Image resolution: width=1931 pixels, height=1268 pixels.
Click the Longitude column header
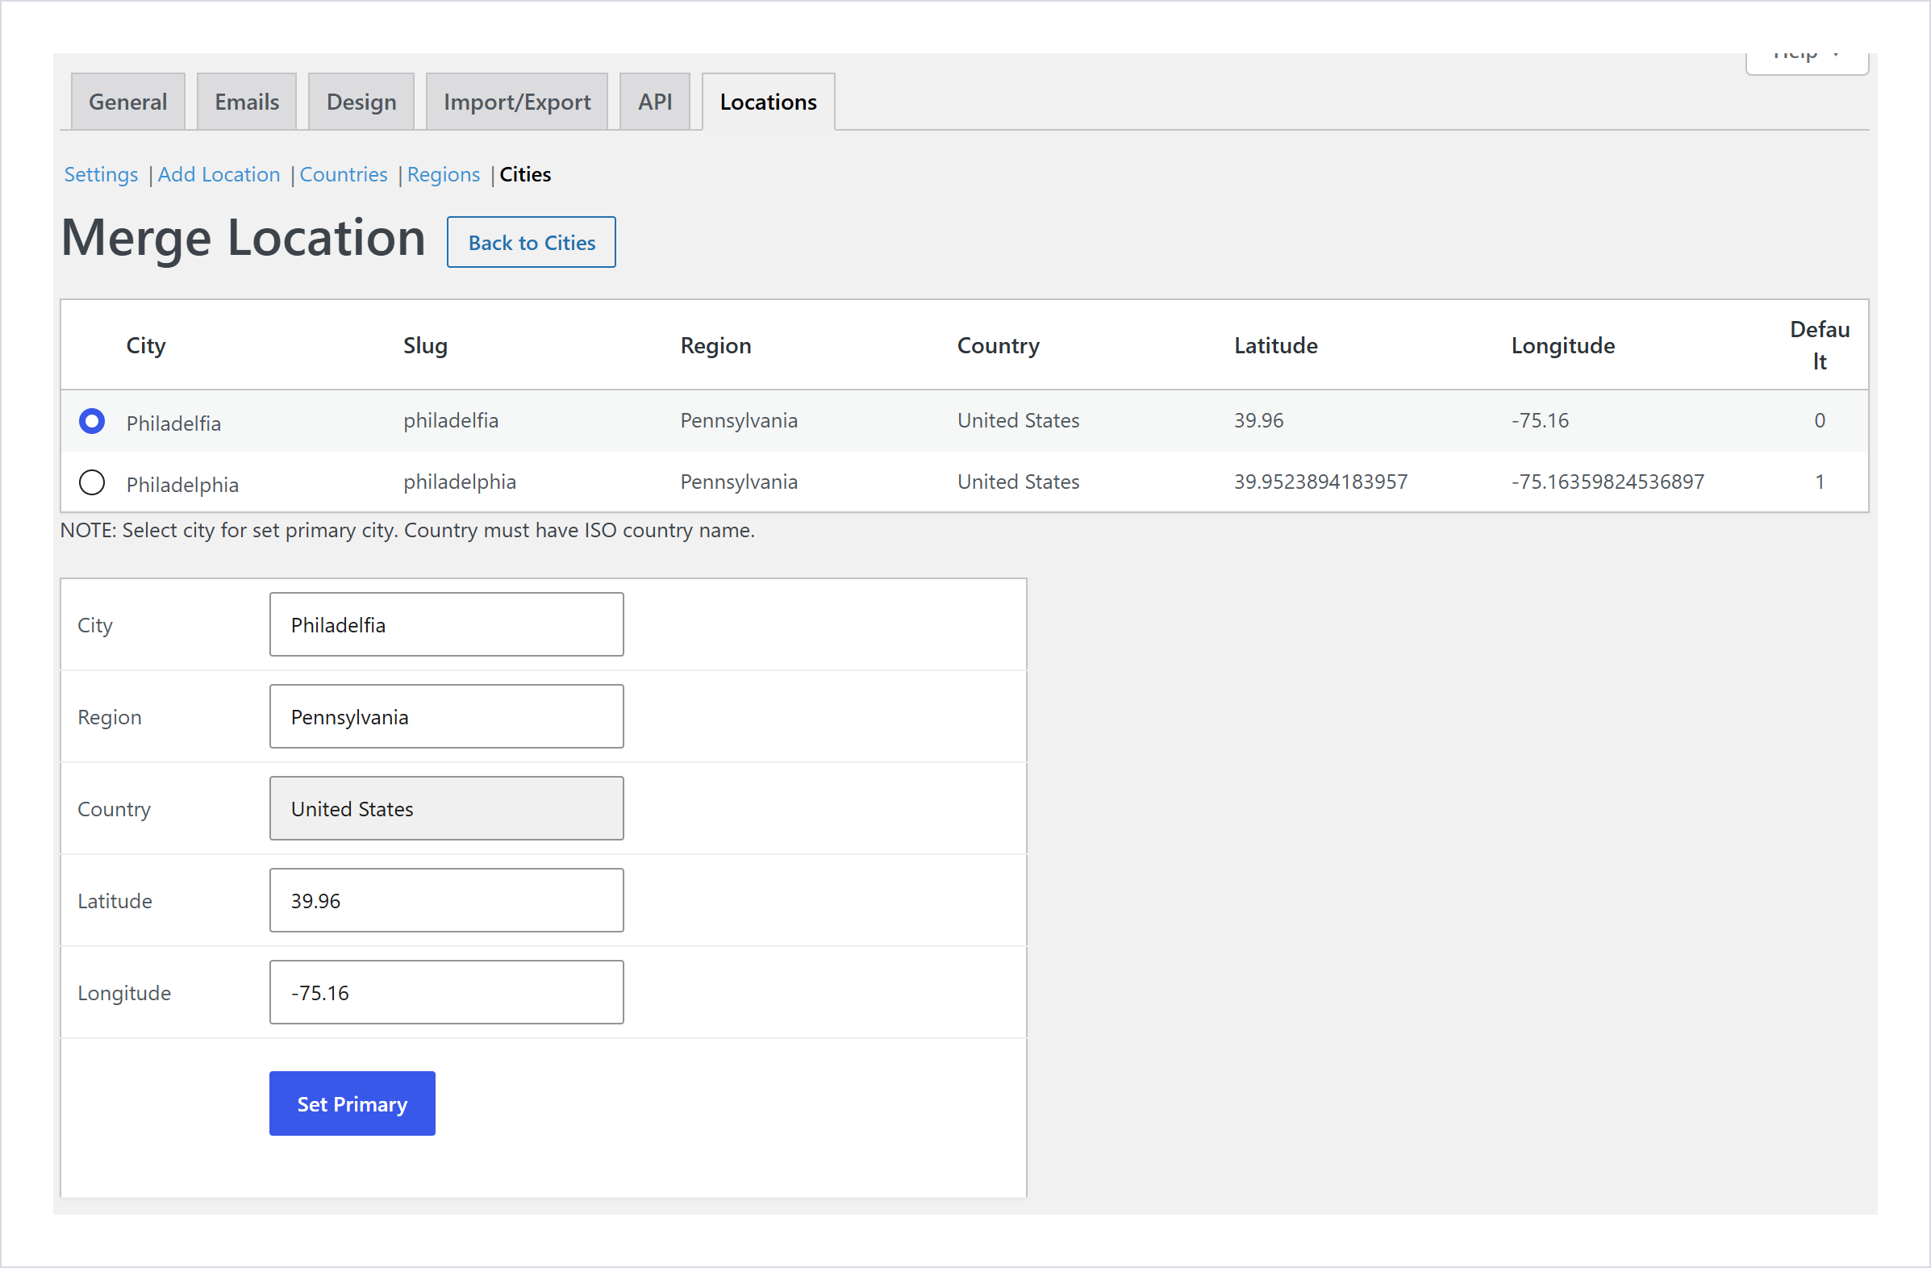pyautogui.click(x=1562, y=345)
